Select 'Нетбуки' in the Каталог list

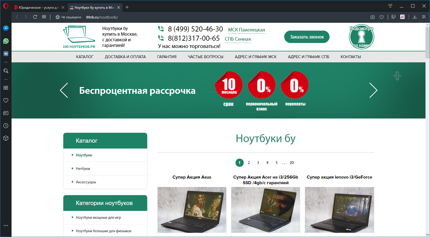click(83, 168)
